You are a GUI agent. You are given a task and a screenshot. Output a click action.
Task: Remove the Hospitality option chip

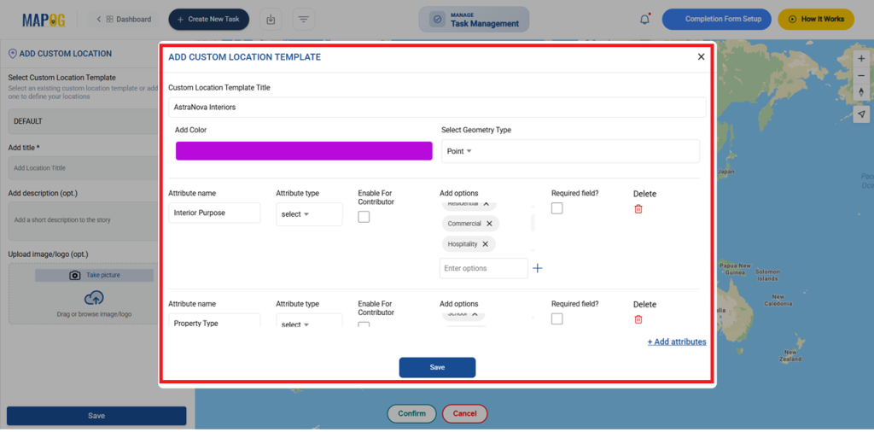(x=486, y=244)
